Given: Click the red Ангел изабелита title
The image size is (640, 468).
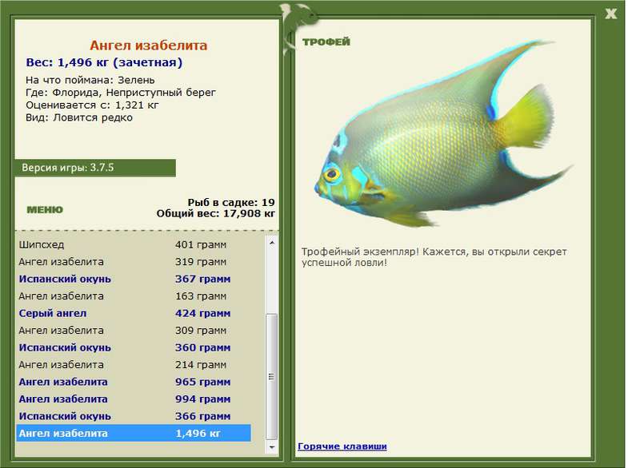Looking at the screenshot, I should tap(149, 46).
